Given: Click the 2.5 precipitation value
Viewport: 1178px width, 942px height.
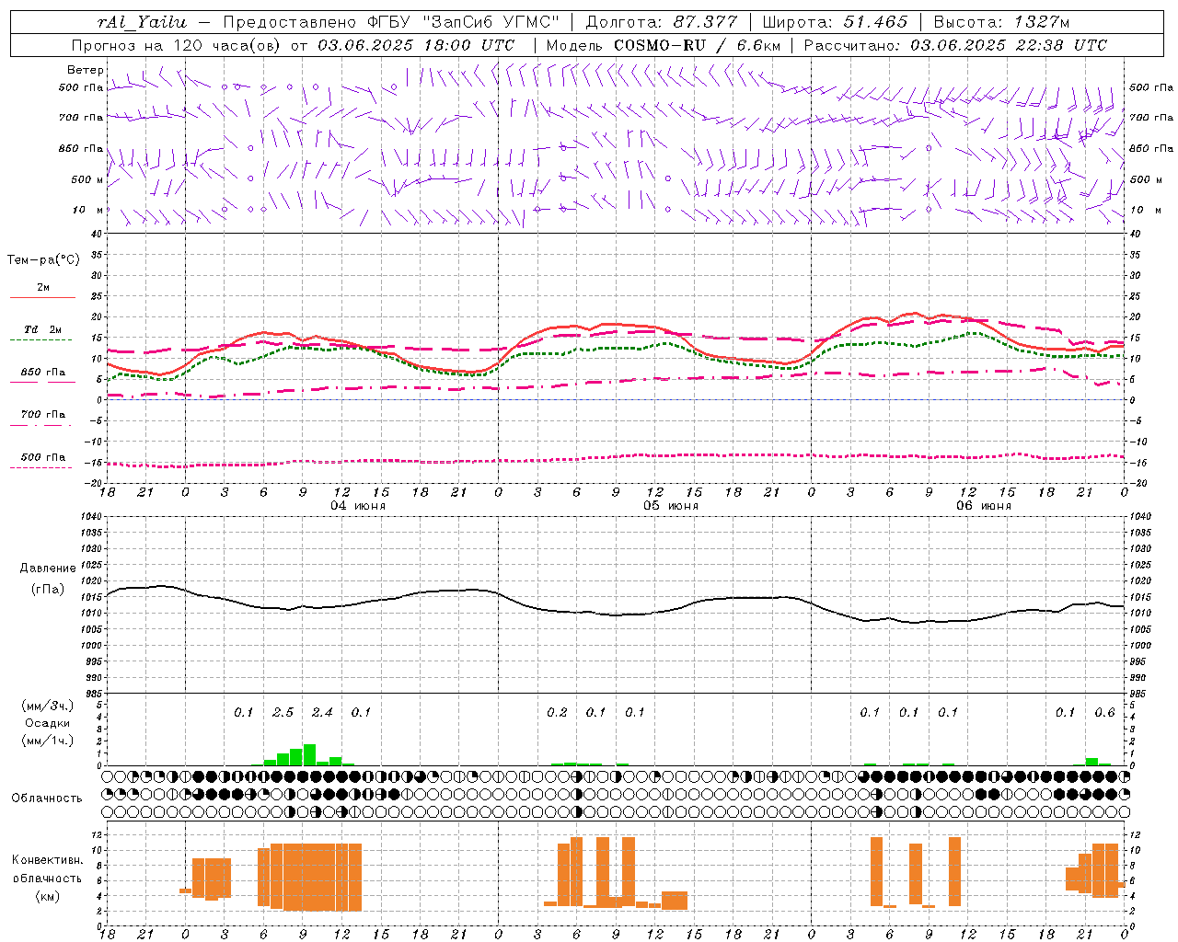Looking at the screenshot, I should pyautogui.click(x=283, y=712).
